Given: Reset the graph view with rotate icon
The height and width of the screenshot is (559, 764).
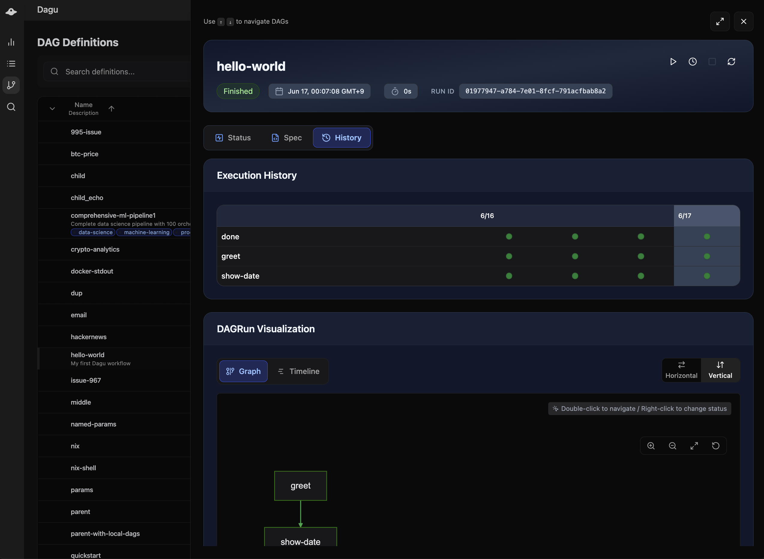Looking at the screenshot, I should 715,446.
